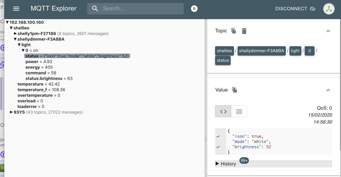Select the shellies topic breadcrumb
Screen dimensions: 341x177
(224, 51)
